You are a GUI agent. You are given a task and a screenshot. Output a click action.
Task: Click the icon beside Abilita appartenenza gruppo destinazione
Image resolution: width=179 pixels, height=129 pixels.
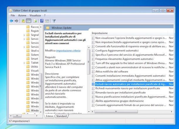click(93, 101)
